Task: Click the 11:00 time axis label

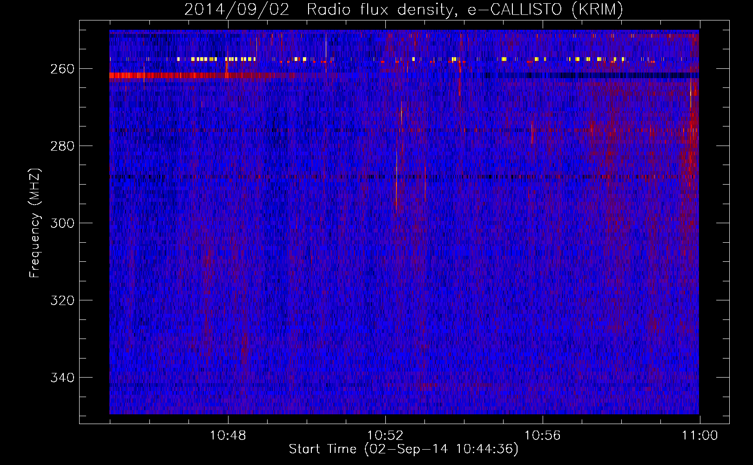Action: coord(699,436)
